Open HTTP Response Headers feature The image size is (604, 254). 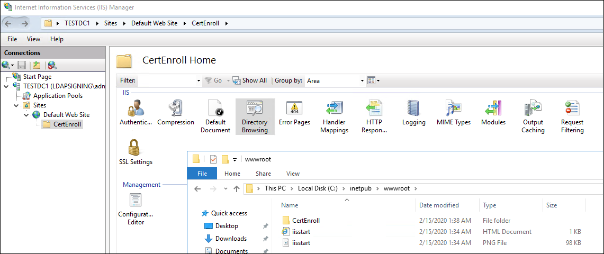tap(374, 116)
